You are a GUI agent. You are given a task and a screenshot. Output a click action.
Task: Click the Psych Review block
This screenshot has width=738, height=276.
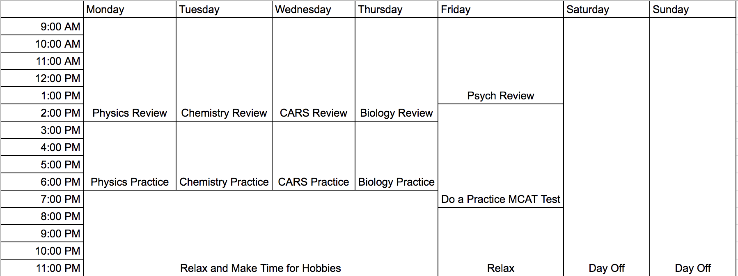501,61
